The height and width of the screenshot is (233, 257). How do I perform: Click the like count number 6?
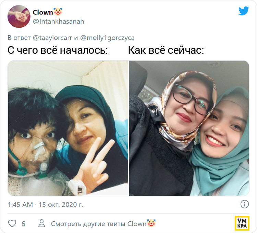click(x=23, y=224)
